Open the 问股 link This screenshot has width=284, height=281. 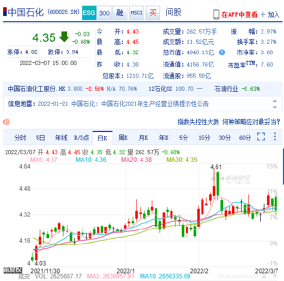coord(173,12)
